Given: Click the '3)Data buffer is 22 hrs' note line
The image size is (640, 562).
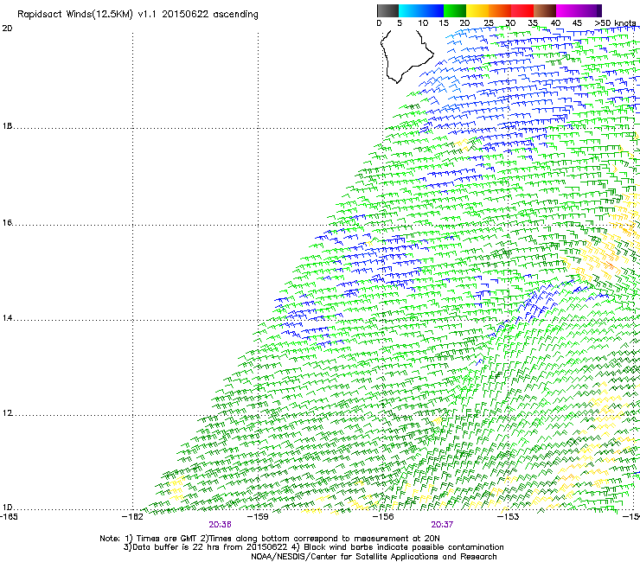Looking at the screenshot, I should 313,547.
